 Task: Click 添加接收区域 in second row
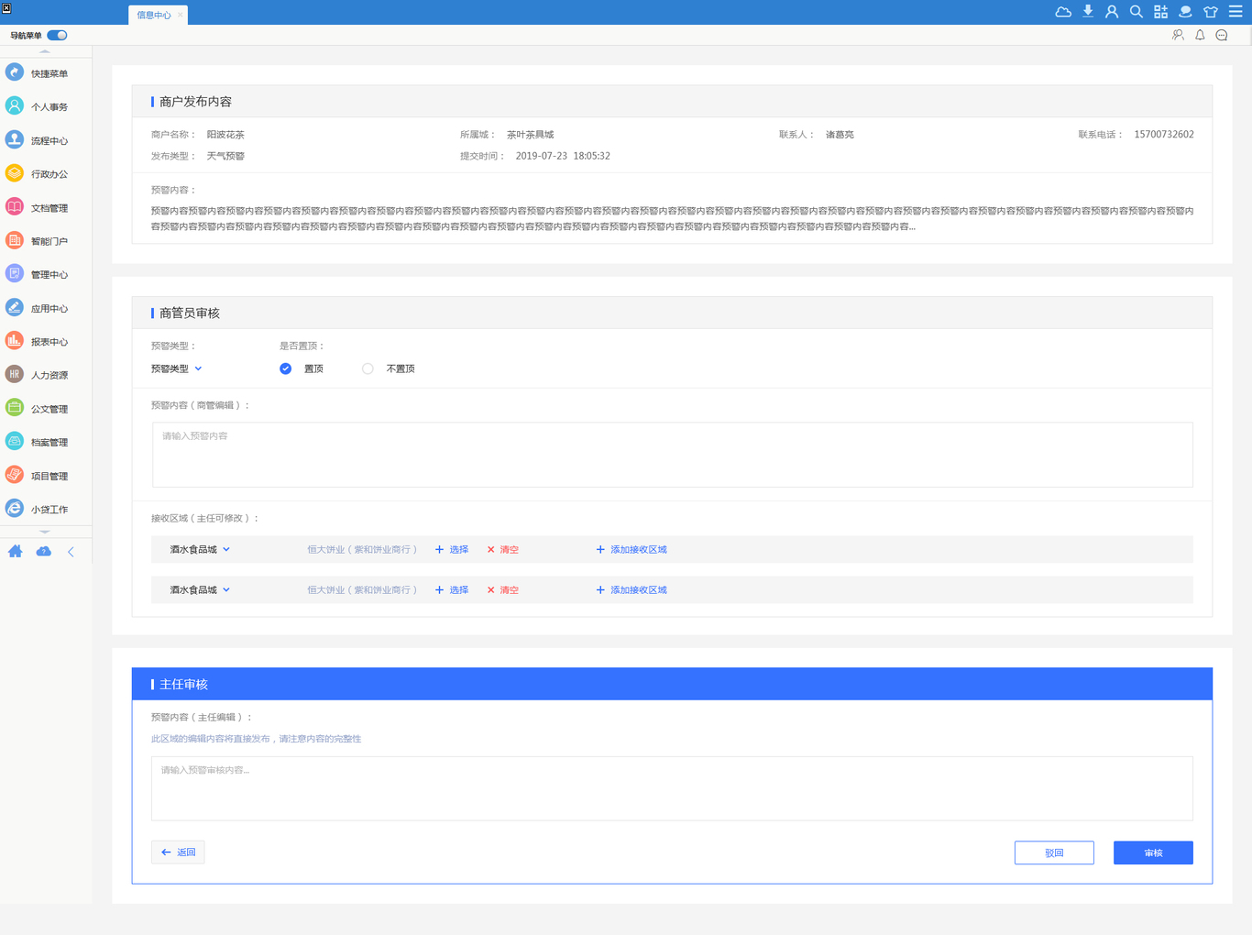point(631,589)
